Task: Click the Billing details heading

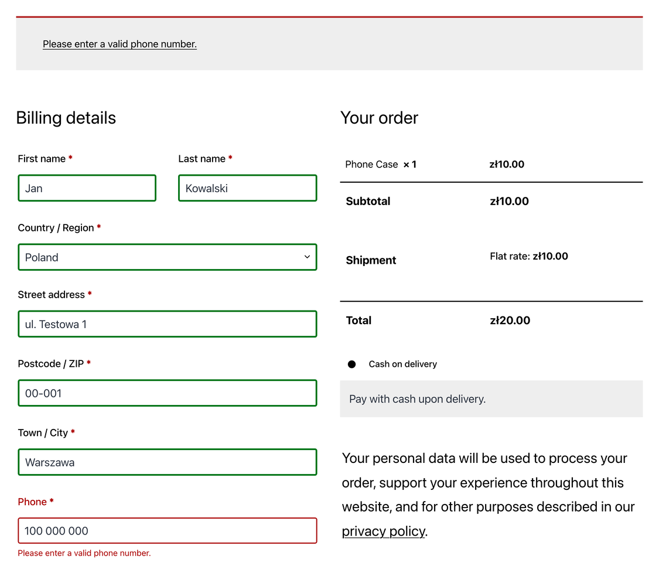Action: [66, 118]
